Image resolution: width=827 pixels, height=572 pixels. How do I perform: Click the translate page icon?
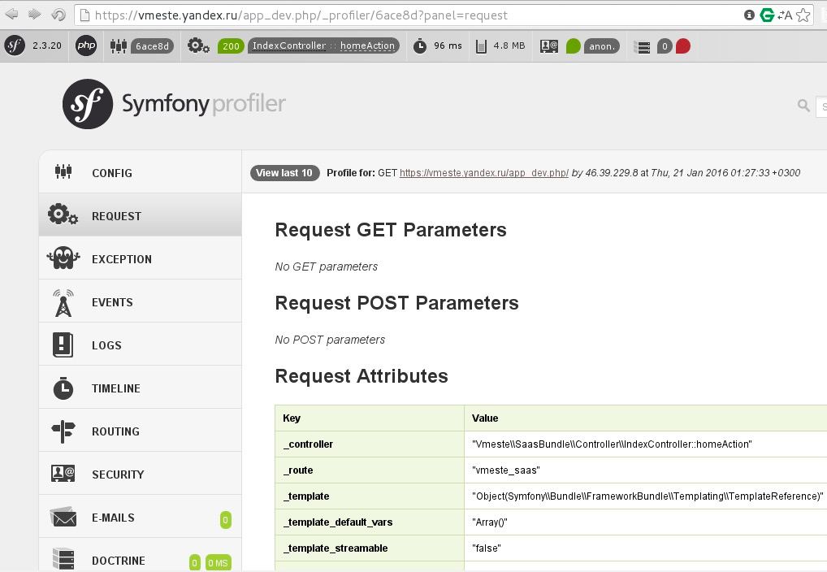785,15
